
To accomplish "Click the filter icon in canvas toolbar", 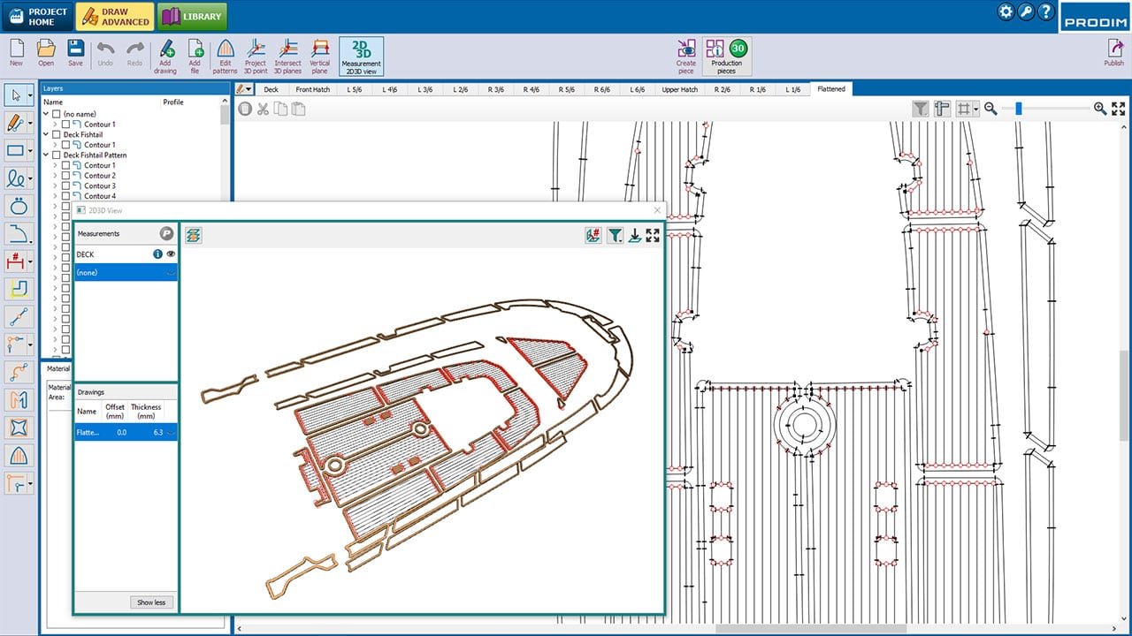I will [921, 108].
